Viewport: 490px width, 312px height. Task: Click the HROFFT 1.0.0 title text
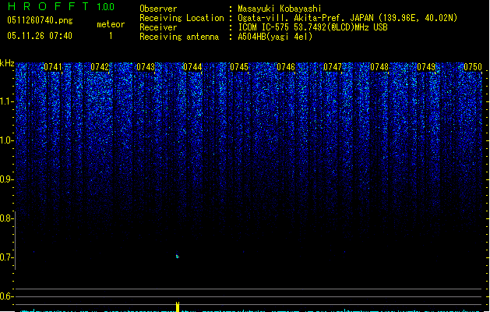point(62,6)
